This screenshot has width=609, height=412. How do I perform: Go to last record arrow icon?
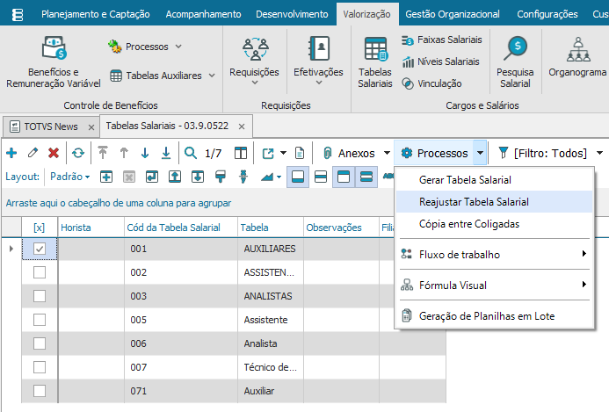coord(166,153)
